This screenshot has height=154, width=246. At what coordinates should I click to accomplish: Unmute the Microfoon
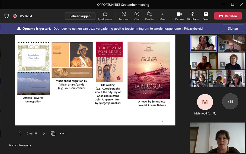pos(193,16)
